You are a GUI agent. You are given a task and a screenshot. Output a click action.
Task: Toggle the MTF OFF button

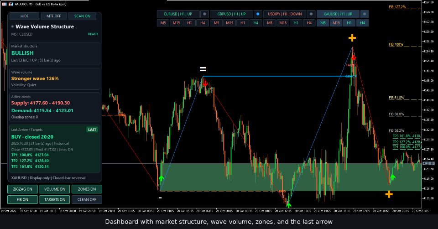click(54, 16)
